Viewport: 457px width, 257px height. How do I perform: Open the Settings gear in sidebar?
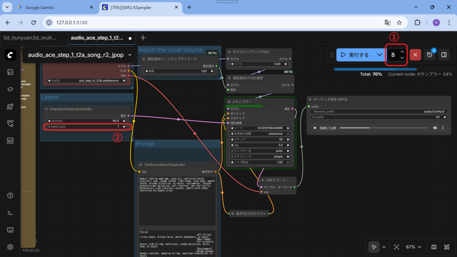[10, 247]
